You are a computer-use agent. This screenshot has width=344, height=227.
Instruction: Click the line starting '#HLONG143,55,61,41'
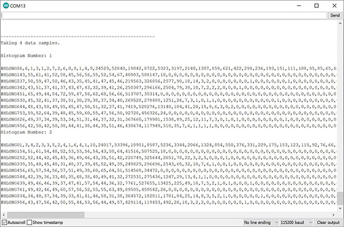click(x=169, y=75)
